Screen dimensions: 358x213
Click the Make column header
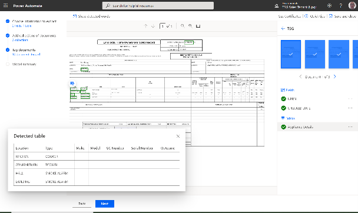point(80,148)
